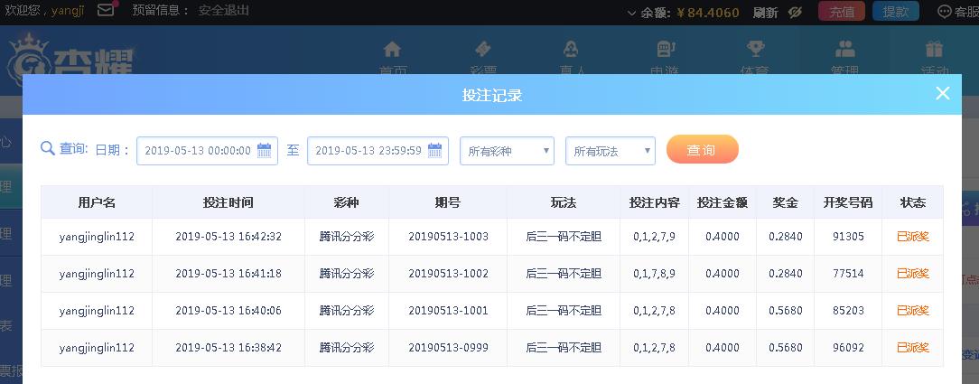Click the username yangji in top bar
This screenshot has width=979, height=384.
pos(68,11)
